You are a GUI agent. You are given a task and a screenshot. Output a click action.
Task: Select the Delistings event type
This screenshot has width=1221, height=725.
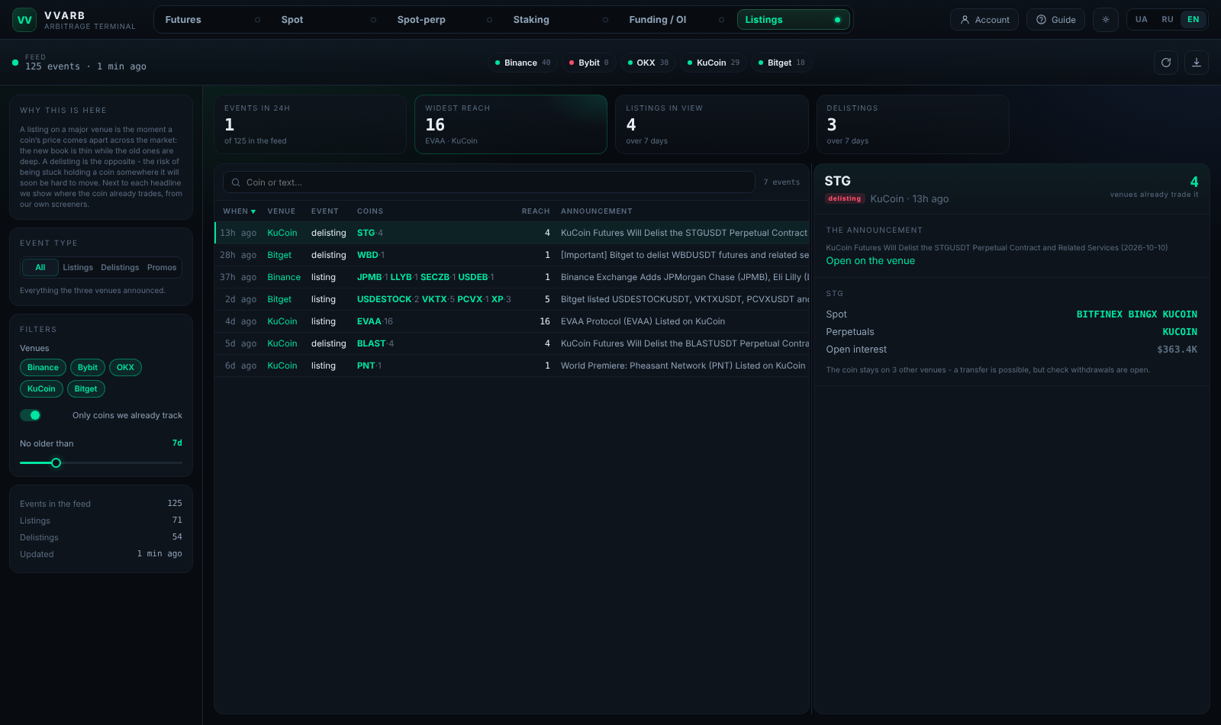(x=120, y=267)
